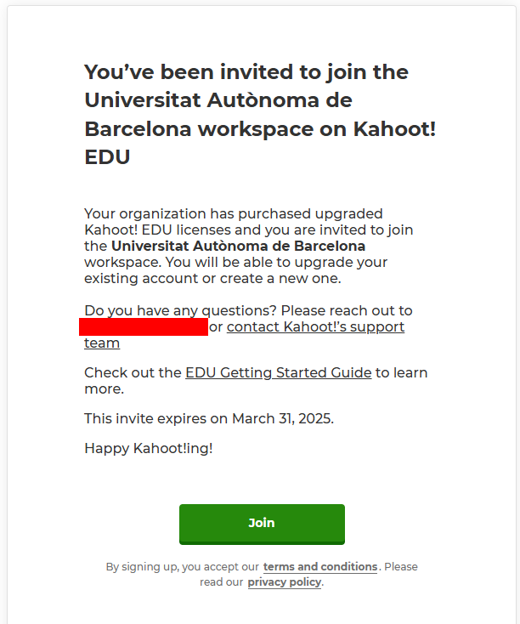Click "Your organization has purchased upgraded" line
The width and height of the screenshot is (520, 624).
coord(234,213)
